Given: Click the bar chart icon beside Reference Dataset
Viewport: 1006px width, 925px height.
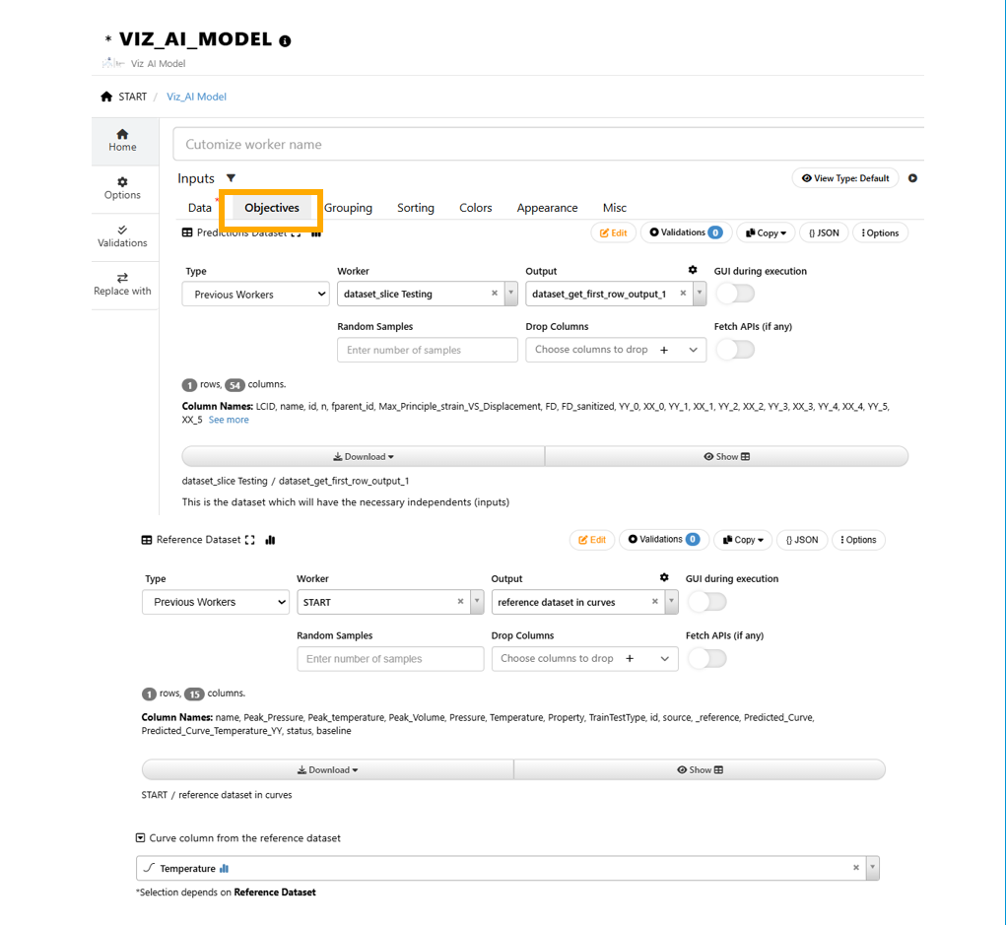Looking at the screenshot, I should pos(270,540).
